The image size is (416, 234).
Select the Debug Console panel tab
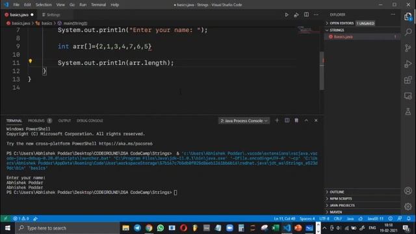tap(90, 121)
